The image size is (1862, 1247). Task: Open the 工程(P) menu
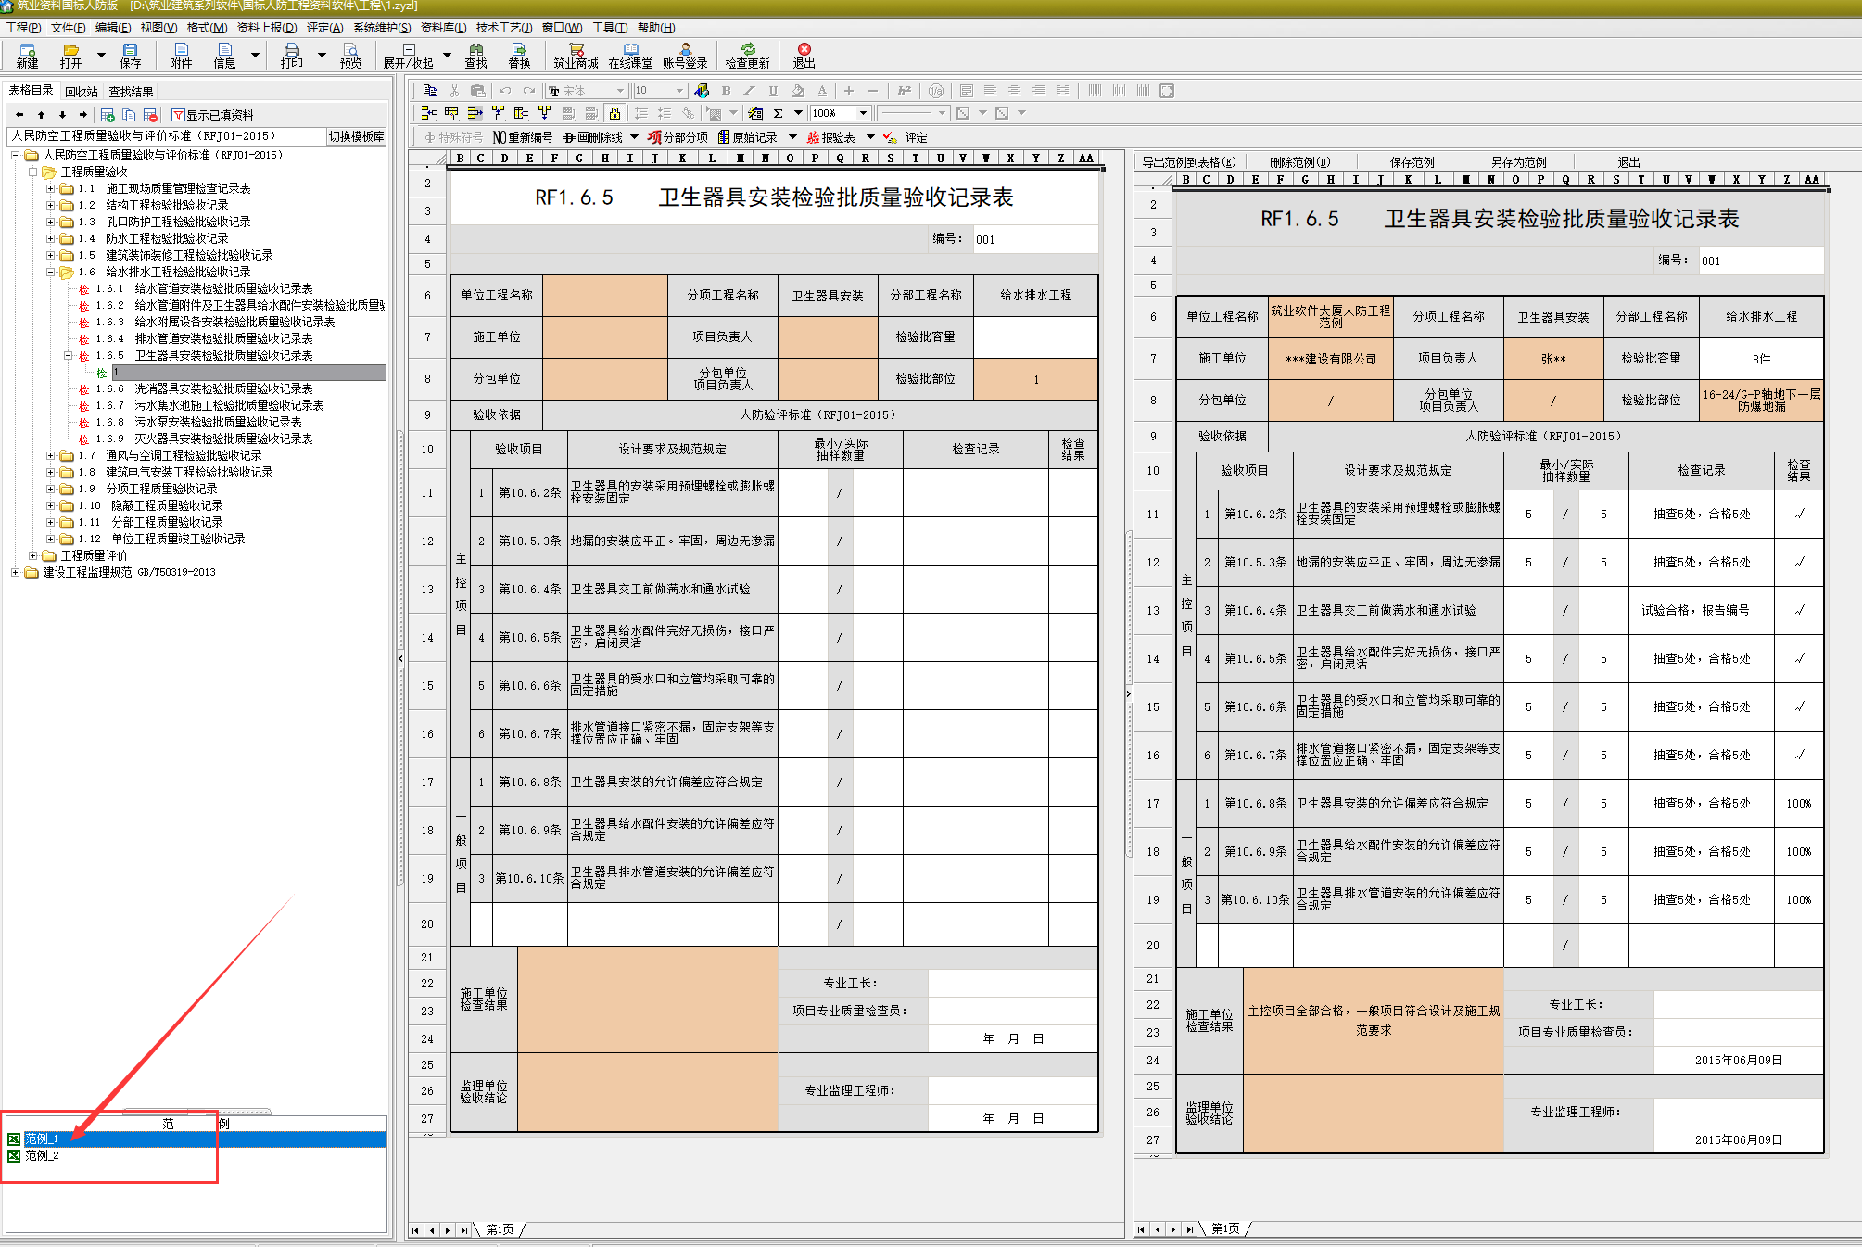(x=23, y=28)
